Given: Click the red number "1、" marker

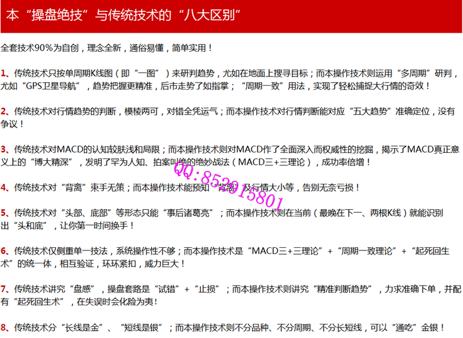Looking at the screenshot, I should 6,72.
